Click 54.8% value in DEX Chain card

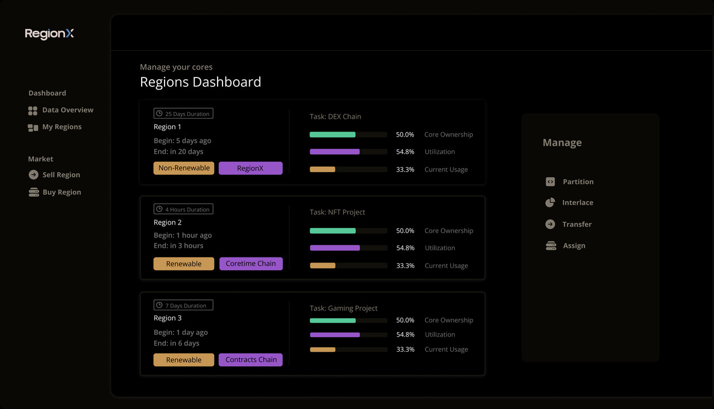pos(405,152)
